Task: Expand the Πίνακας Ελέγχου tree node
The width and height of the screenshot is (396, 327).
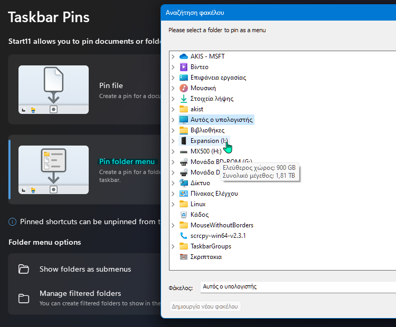Action: pos(173,194)
